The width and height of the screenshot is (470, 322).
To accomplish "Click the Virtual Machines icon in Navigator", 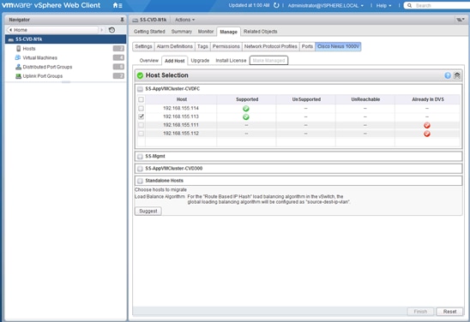I will 18,57.
